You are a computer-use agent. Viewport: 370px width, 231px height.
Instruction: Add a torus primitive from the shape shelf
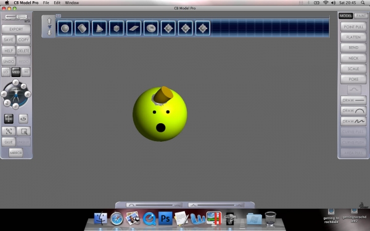151,28
